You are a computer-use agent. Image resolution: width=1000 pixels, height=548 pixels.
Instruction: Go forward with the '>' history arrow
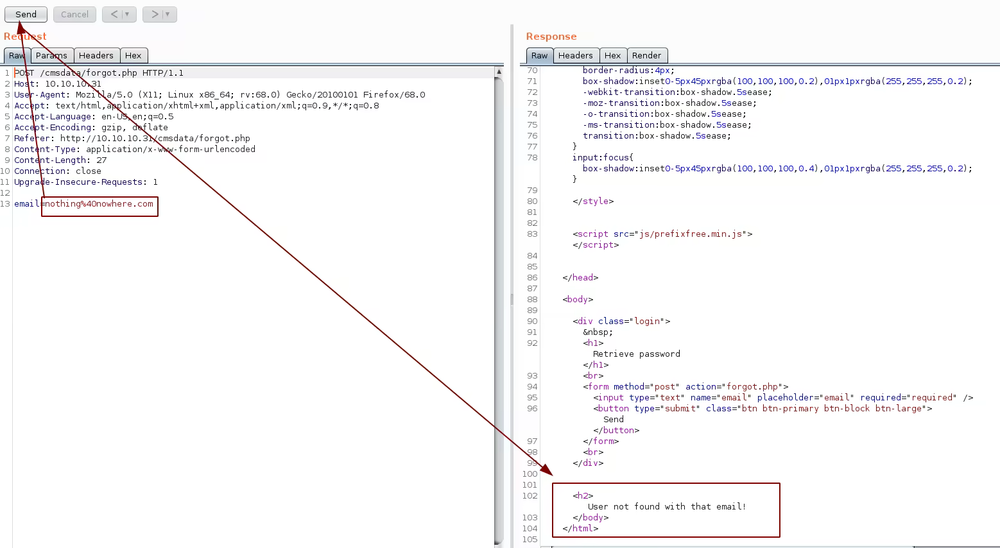pyautogui.click(x=154, y=14)
